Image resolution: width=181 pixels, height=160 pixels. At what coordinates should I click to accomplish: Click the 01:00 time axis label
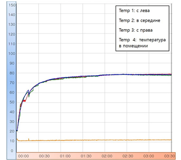[65, 156]
